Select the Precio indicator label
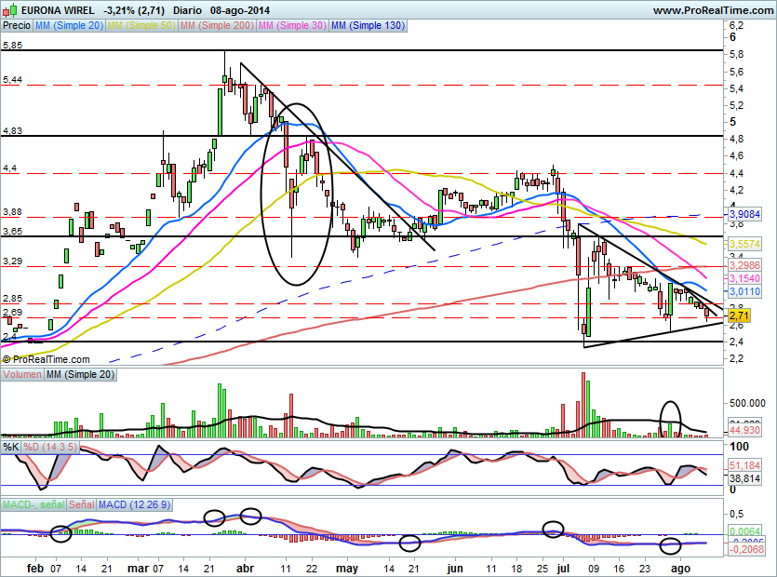Viewport: 777px width, 577px height. tap(17, 25)
